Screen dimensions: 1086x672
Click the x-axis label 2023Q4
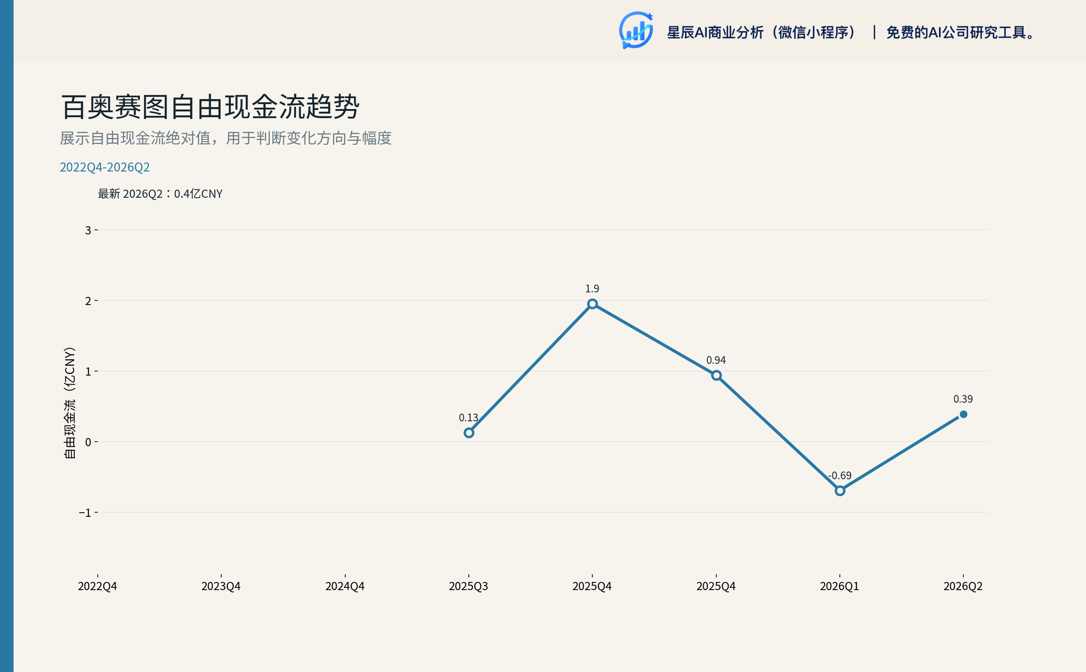tap(221, 586)
